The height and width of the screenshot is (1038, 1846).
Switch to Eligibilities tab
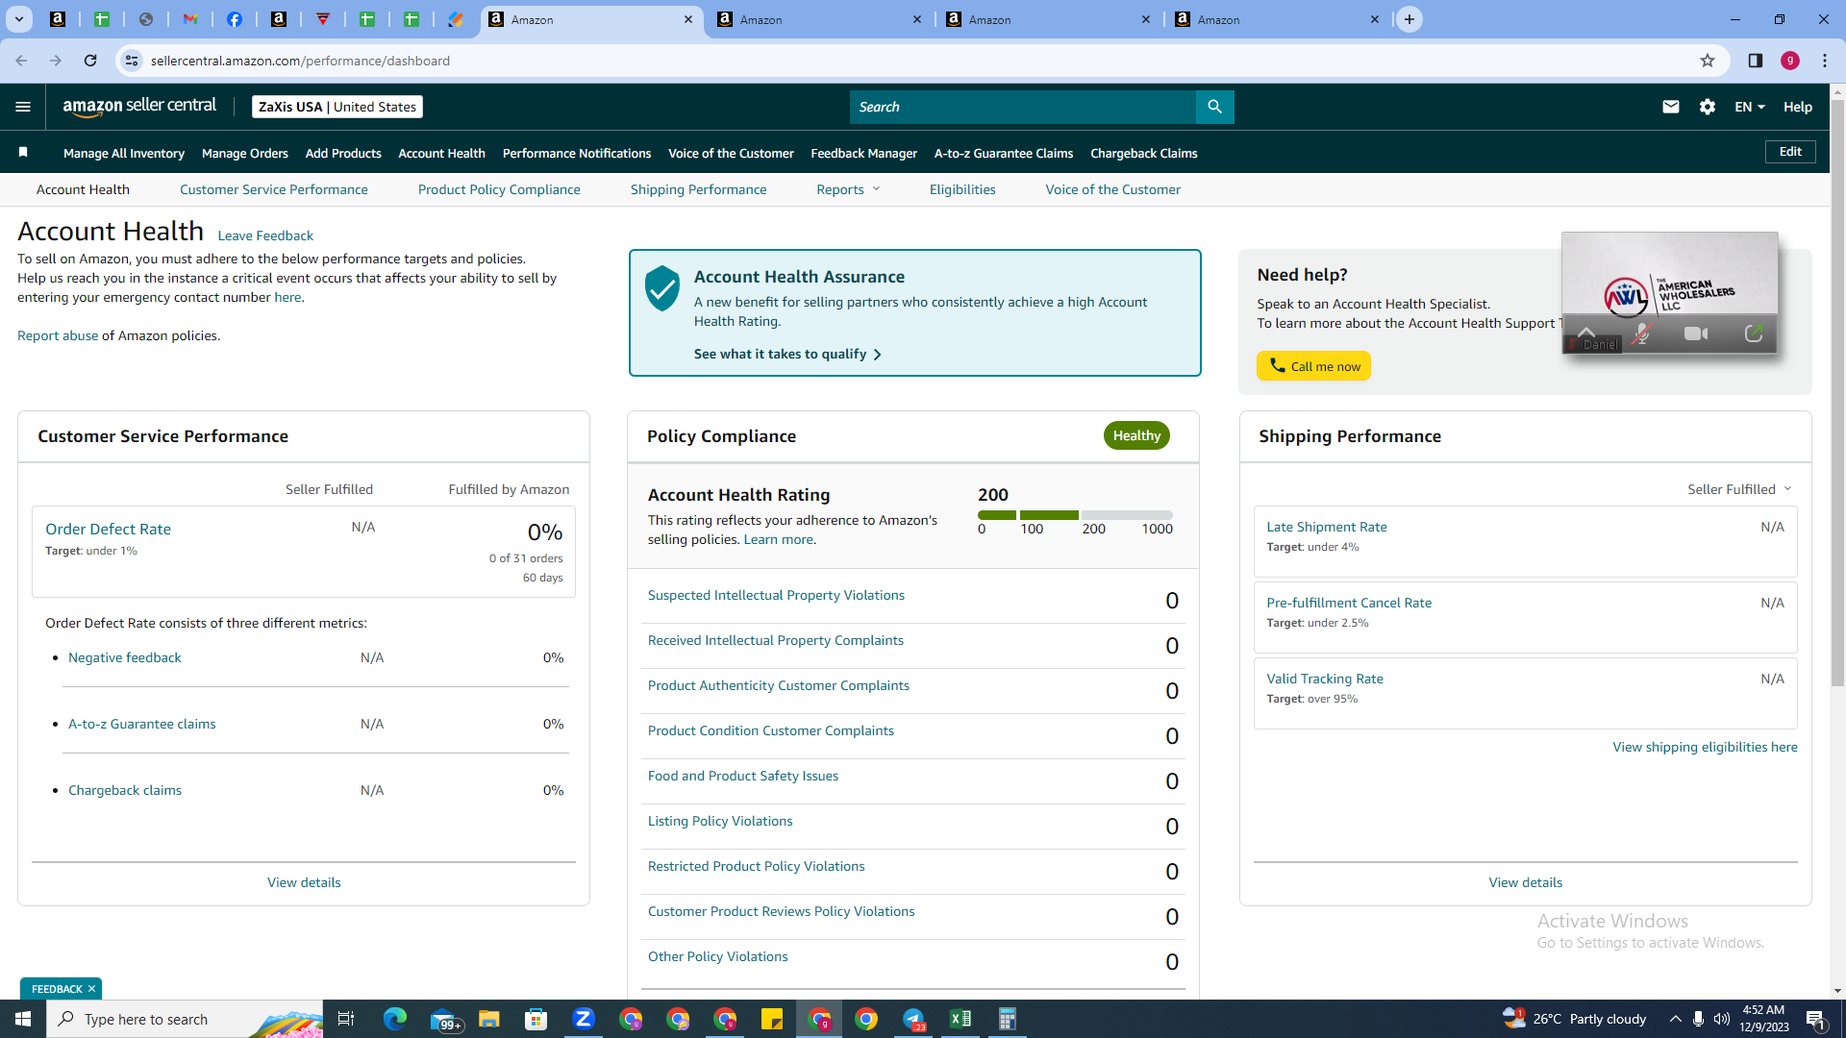[962, 189]
